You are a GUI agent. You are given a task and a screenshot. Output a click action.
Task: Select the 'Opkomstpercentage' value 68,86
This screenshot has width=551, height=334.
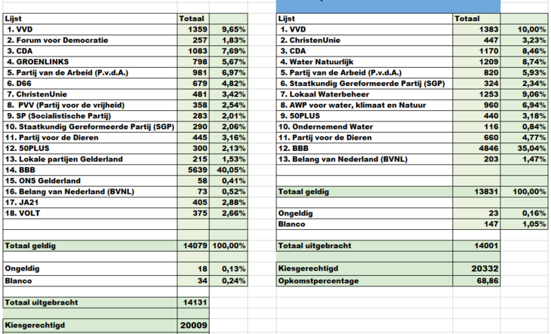click(x=476, y=281)
